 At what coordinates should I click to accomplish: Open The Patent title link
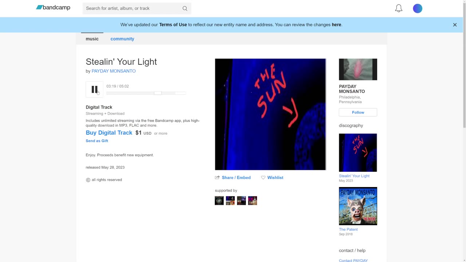click(x=348, y=229)
